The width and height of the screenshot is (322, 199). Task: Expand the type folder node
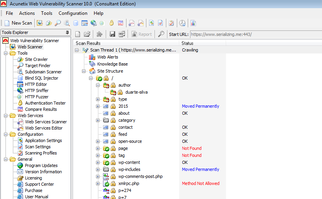coord(98,99)
